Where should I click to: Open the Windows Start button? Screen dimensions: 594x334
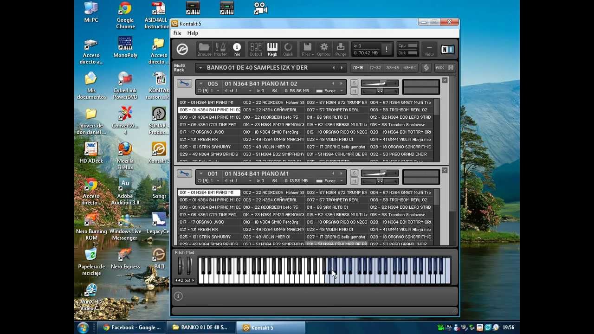pyautogui.click(x=83, y=328)
